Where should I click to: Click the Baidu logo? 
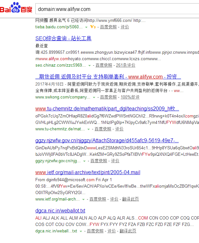click(x=16, y=8)
